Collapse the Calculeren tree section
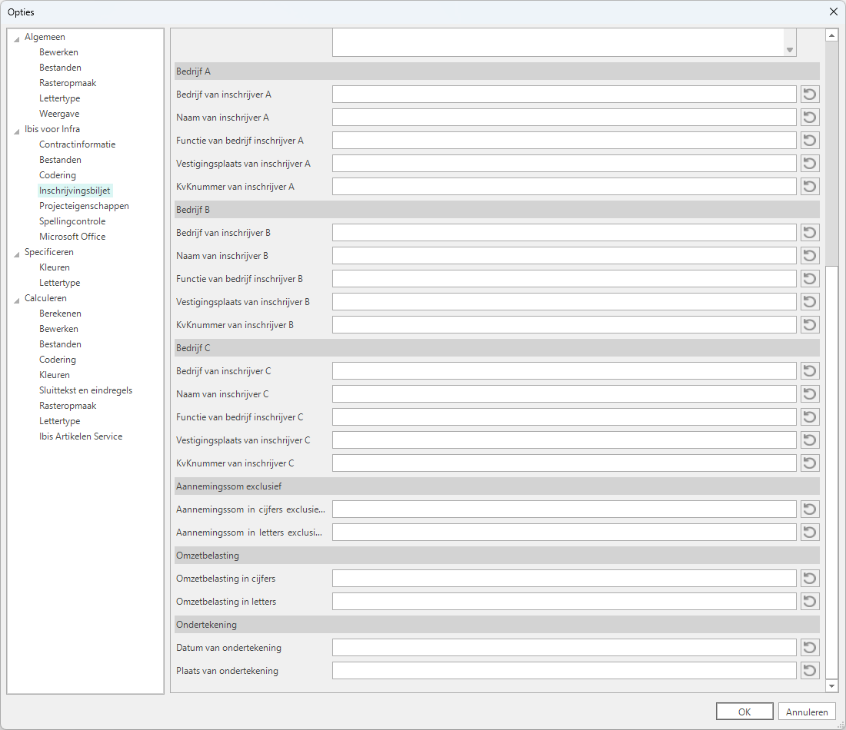 [x=17, y=300]
